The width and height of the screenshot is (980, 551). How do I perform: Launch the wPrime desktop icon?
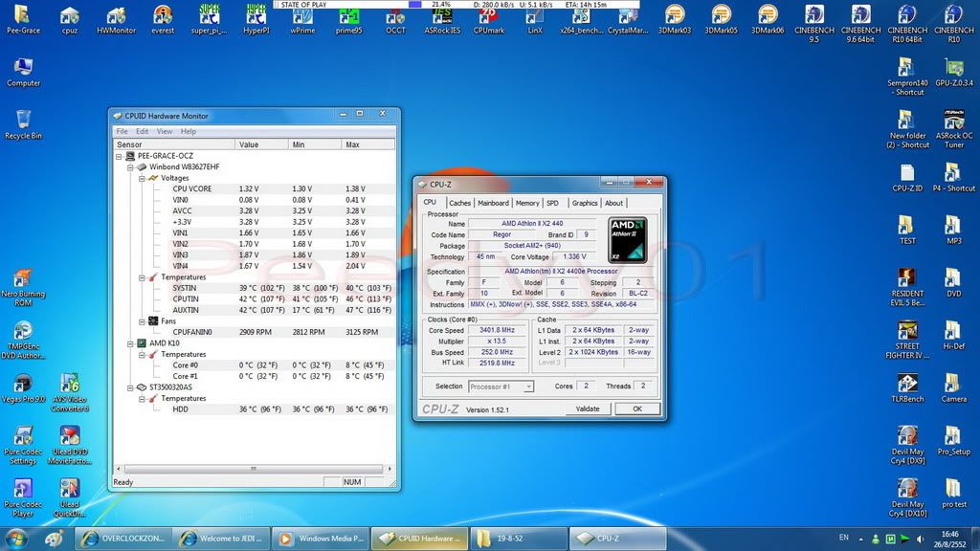(302, 21)
